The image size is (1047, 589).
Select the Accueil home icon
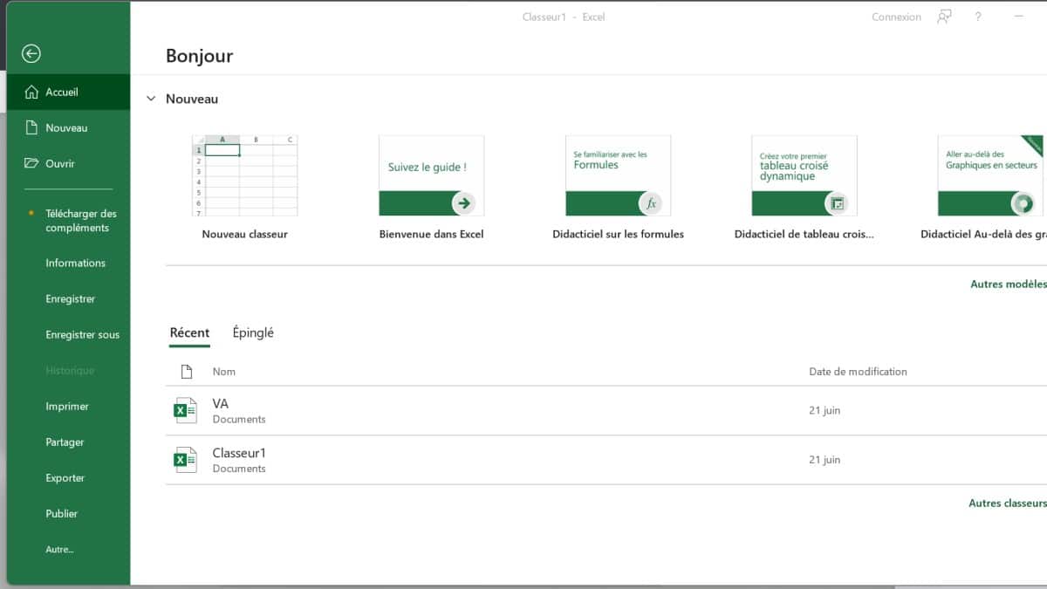tap(31, 92)
